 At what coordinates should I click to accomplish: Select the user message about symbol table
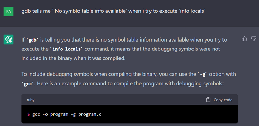[x=113, y=11]
